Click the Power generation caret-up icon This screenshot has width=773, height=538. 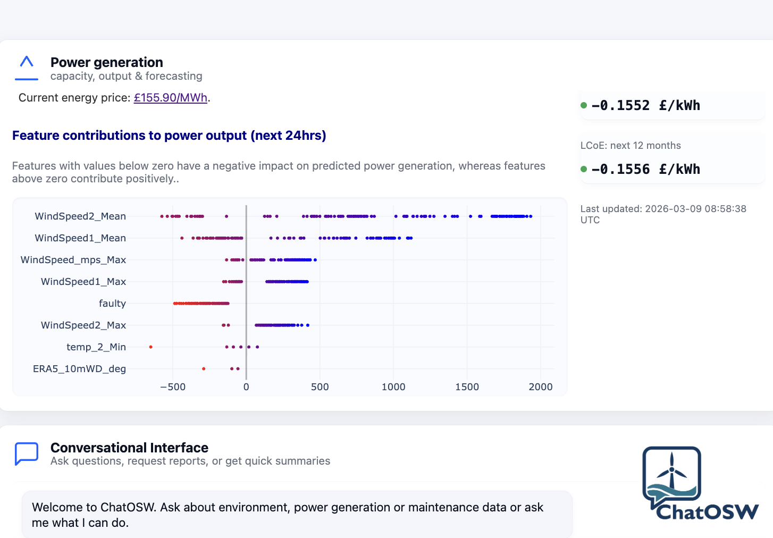27,62
